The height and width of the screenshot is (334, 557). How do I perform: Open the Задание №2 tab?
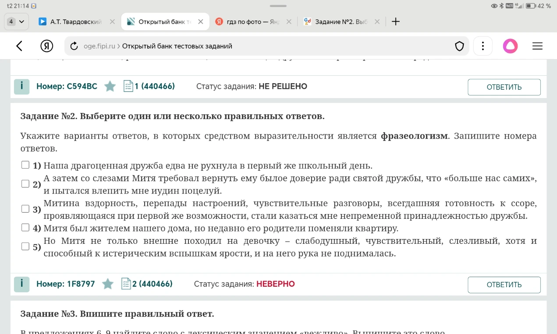click(336, 21)
